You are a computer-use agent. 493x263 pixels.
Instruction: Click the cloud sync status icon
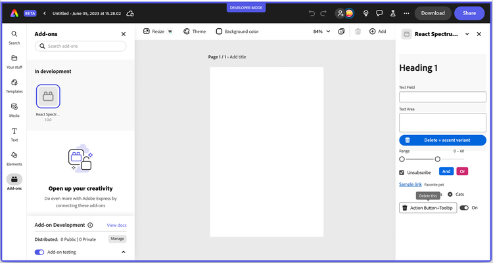[x=130, y=14]
